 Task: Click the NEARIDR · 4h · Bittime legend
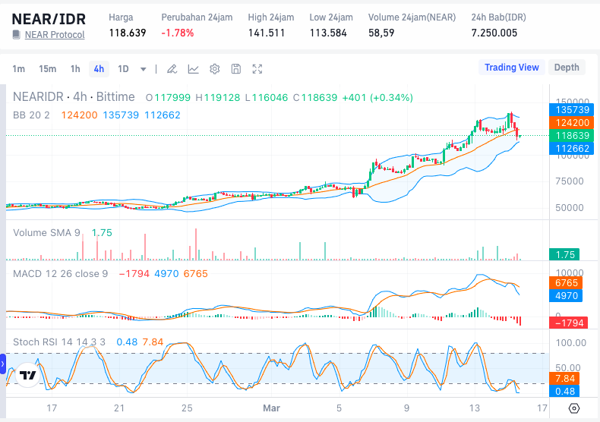pos(74,96)
